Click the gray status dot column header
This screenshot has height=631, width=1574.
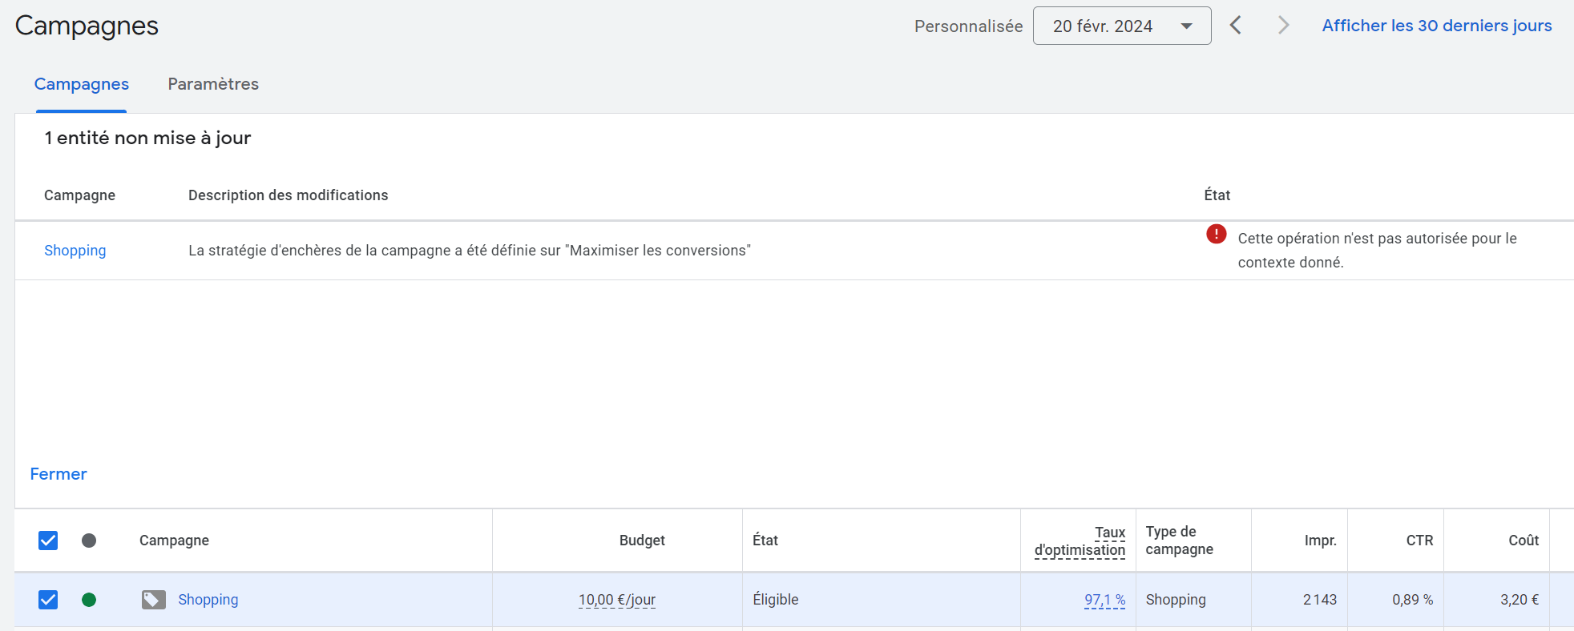coord(89,541)
